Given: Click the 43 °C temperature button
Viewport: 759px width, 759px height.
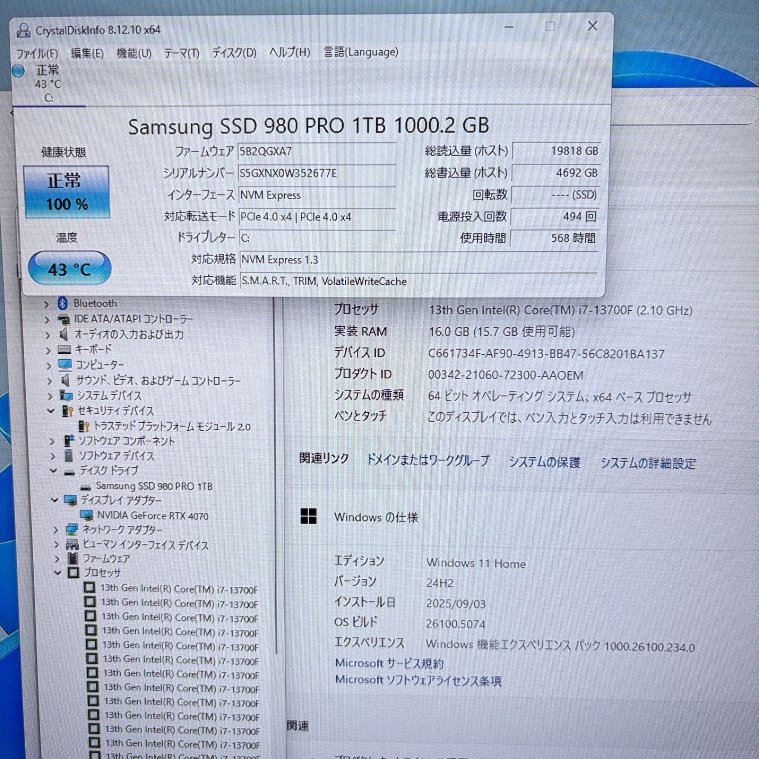Looking at the screenshot, I should tap(70, 268).
